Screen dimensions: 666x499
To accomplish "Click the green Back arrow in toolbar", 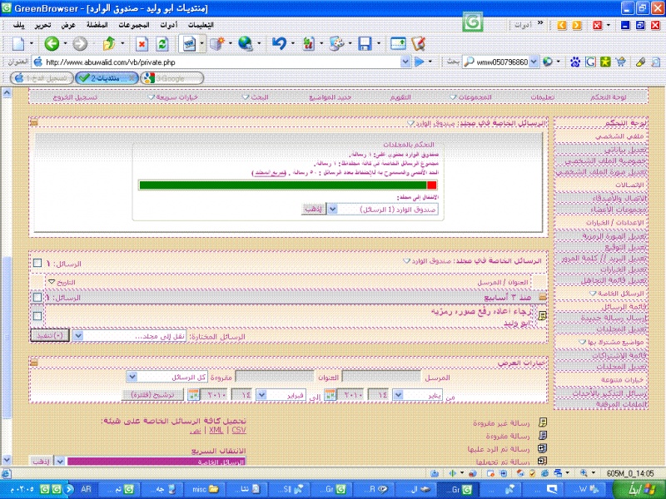I will pyautogui.click(x=51, y=43).
